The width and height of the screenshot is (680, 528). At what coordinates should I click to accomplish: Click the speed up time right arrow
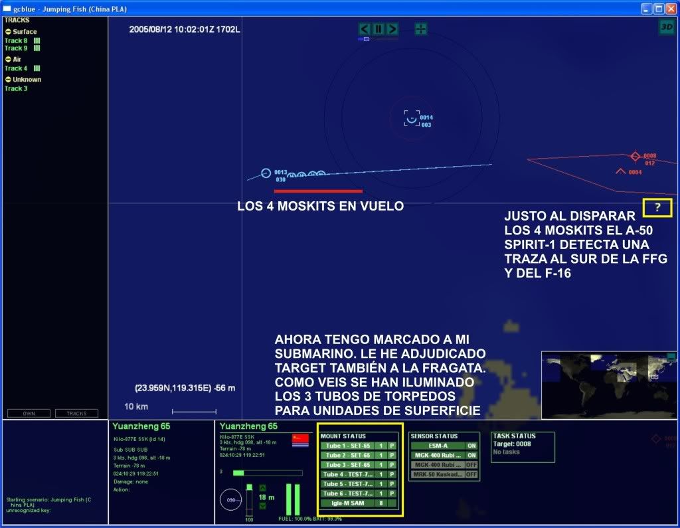point(392,29)
